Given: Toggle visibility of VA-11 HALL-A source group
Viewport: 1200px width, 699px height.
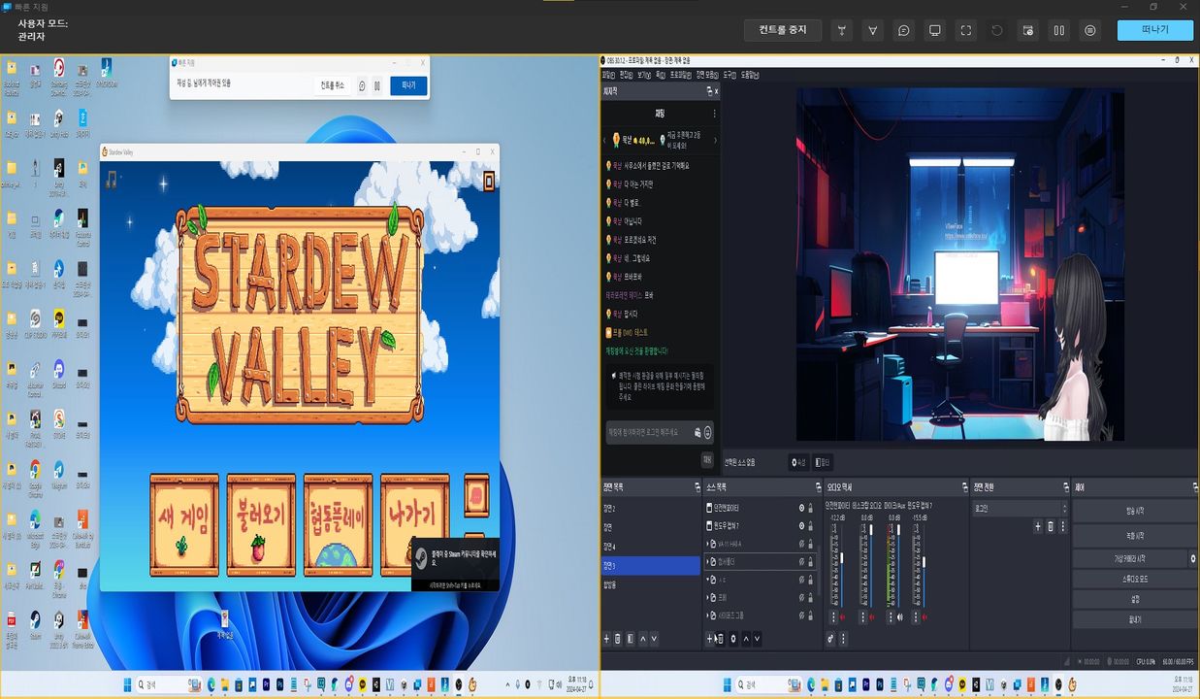Looking at the screenshot, I should tap(801, 544).
